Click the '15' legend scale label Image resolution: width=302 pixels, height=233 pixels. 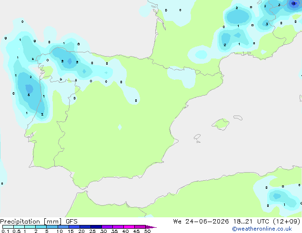coord(70,231)
